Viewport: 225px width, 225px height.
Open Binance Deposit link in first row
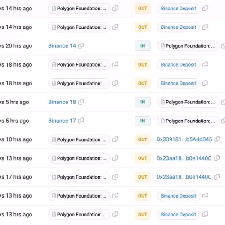tap(178, 9)
